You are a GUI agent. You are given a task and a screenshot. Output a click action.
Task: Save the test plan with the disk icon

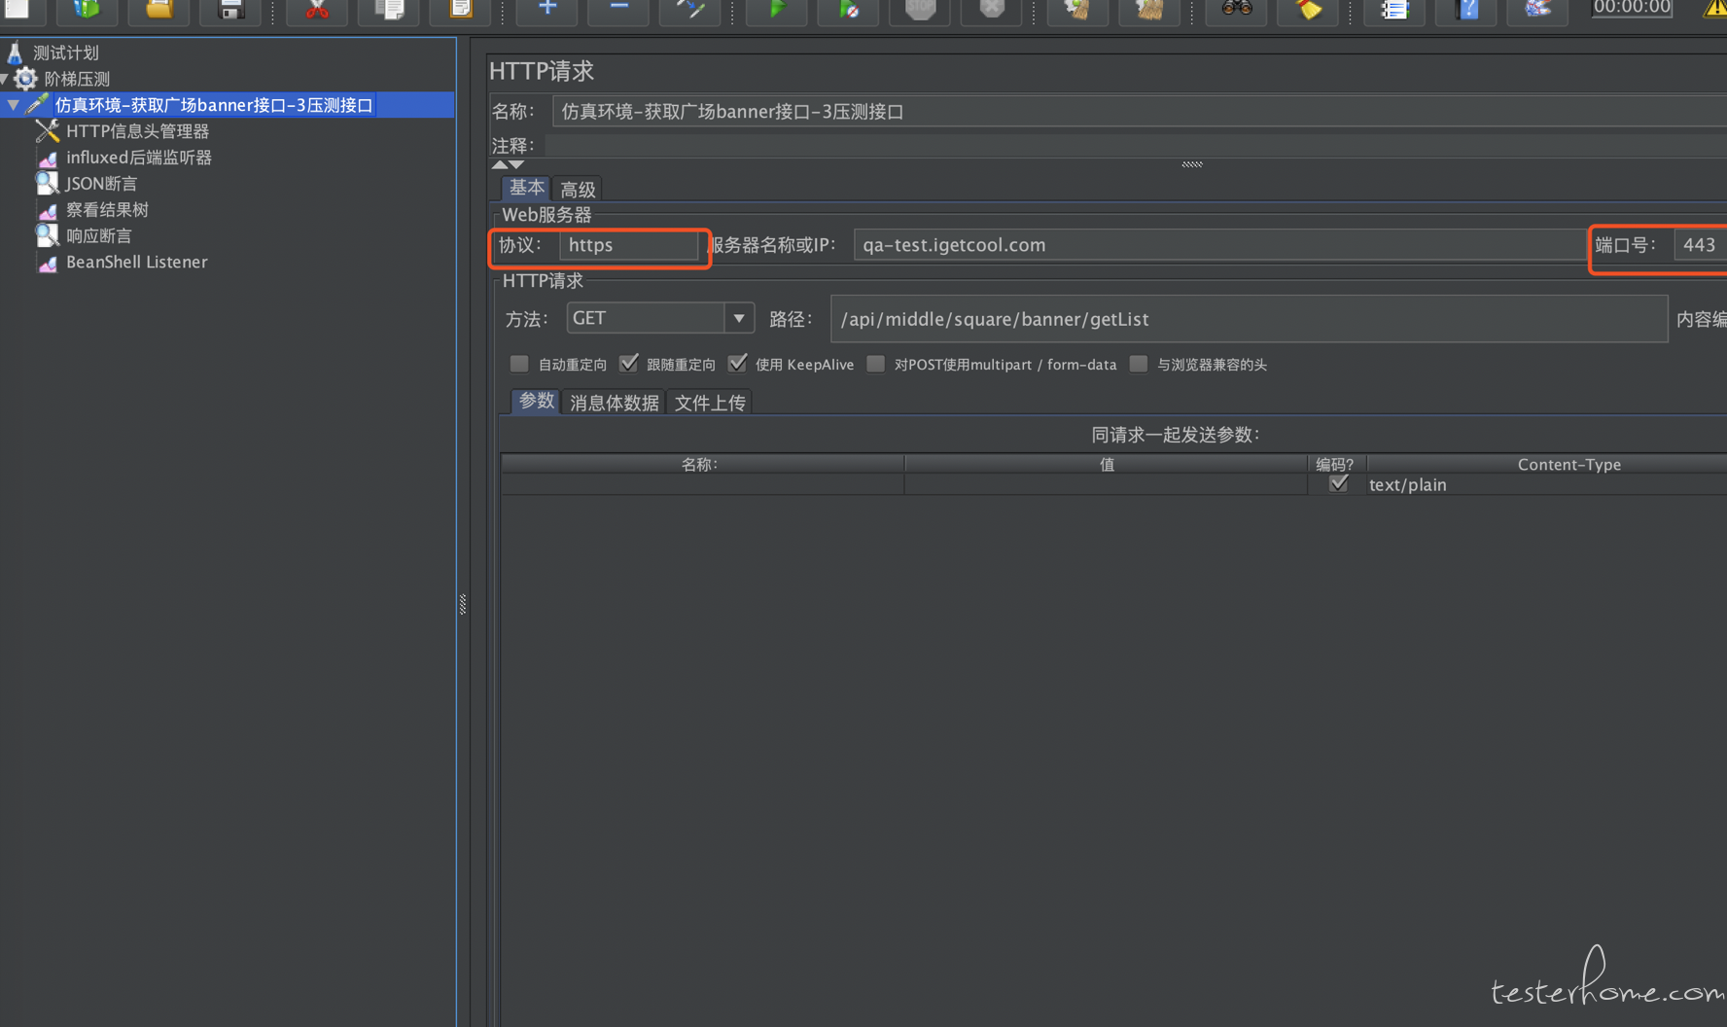tap(231, 9)
